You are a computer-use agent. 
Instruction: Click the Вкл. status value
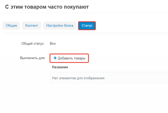[x=53, y=44]
